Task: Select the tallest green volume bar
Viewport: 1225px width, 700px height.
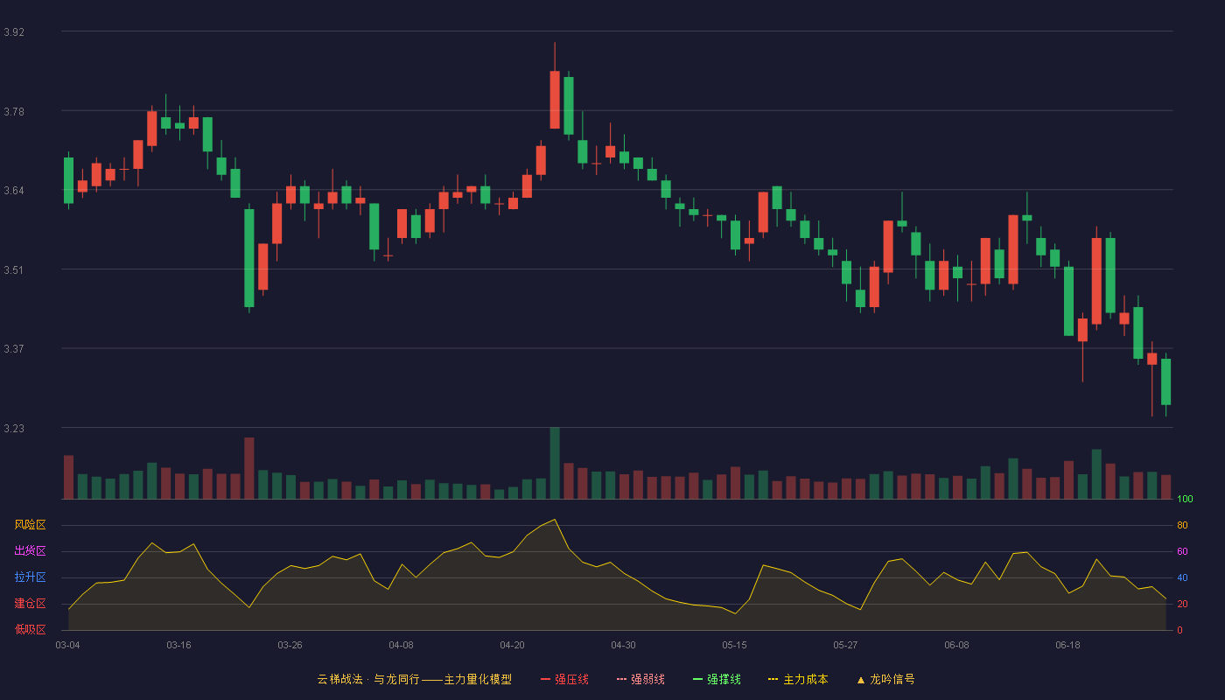Action: tap(555, 463)
